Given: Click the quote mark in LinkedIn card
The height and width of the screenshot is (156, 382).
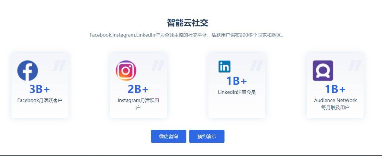Looking at the screenshot, I should pyautogui.click(x=256, y=66).
